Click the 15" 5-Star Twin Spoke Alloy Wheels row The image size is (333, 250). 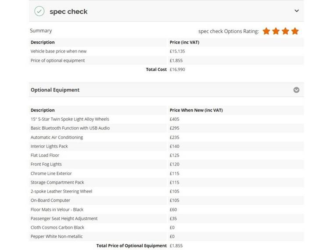pos(166,119)
